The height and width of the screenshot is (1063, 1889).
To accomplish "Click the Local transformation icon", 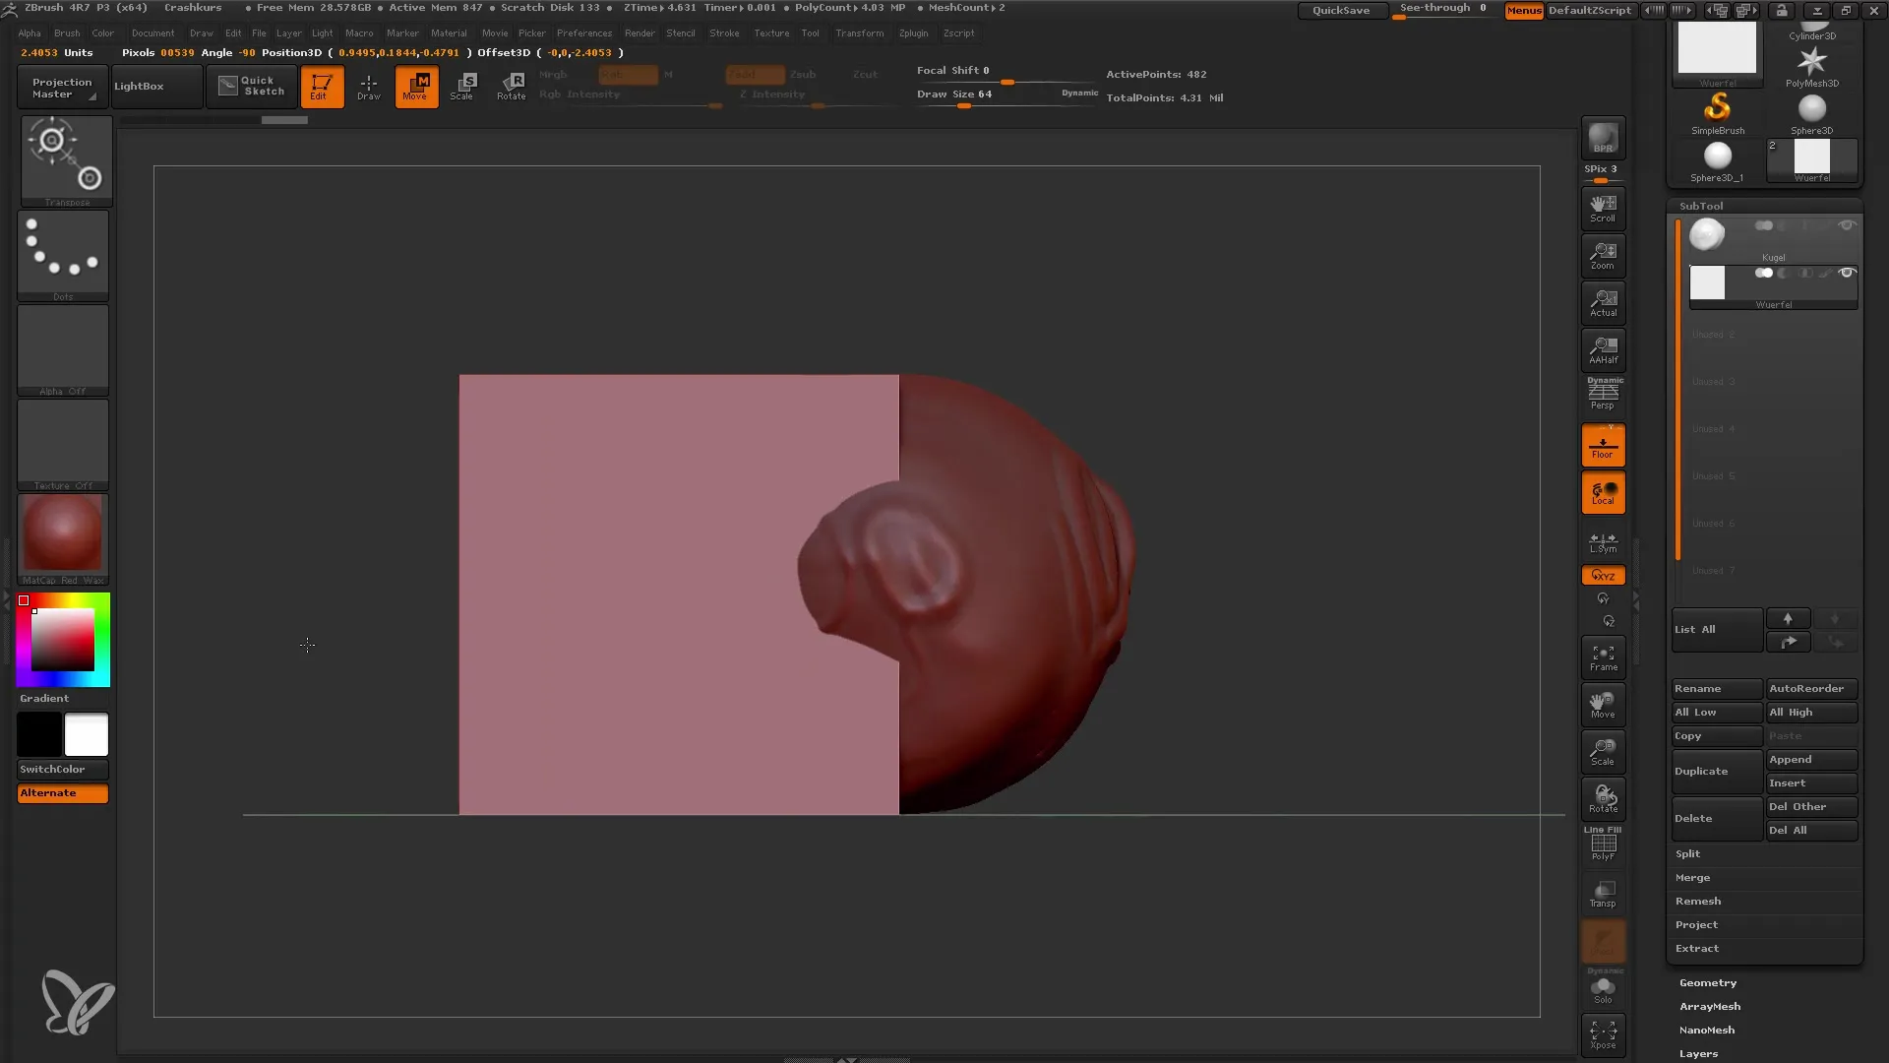I will (x=1603, y=492).
